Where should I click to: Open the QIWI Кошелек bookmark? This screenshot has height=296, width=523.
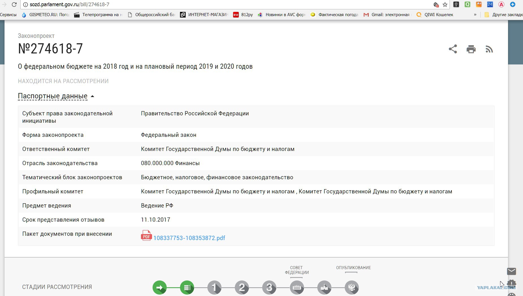pyautogui.click(x=435, y=15)
